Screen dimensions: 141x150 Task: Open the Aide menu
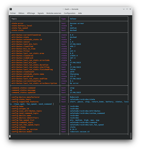80,13
